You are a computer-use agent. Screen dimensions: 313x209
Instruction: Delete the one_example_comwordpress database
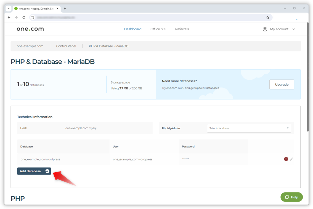click(286, 159)
